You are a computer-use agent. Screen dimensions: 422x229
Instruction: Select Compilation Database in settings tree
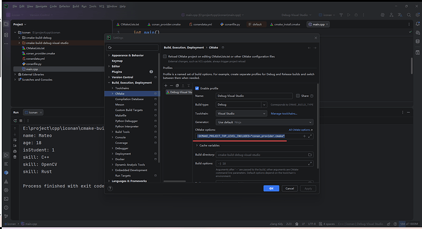130,99
